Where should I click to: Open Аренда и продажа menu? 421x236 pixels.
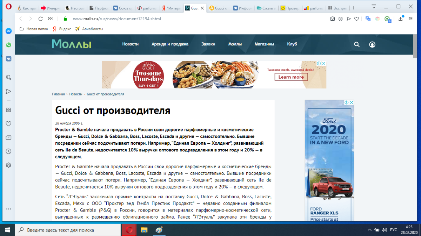coord(170,44)
